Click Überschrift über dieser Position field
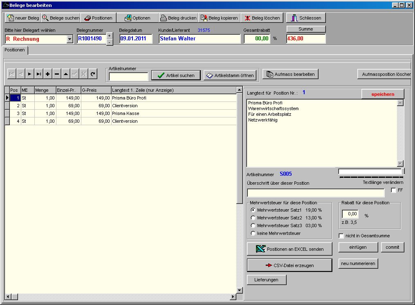 click(316, 193)
